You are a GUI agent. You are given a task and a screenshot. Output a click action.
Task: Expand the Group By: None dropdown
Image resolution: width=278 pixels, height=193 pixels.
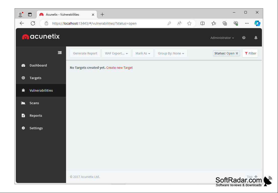171,53
